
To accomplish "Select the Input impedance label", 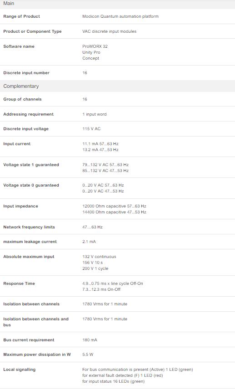I will (20, 206).
